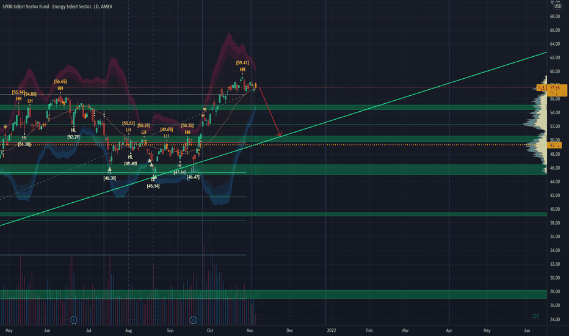Click the 60.00 price scale label
569x336 pixels.
[x=554, y=71]
